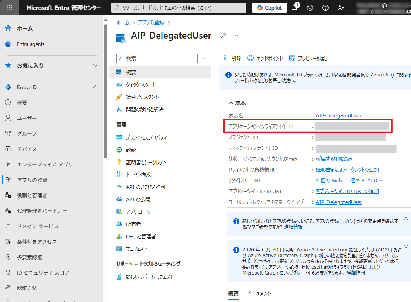Open グループ in the sidebar
This screenshot has width=411, height=302.
(x=27, y=134)
